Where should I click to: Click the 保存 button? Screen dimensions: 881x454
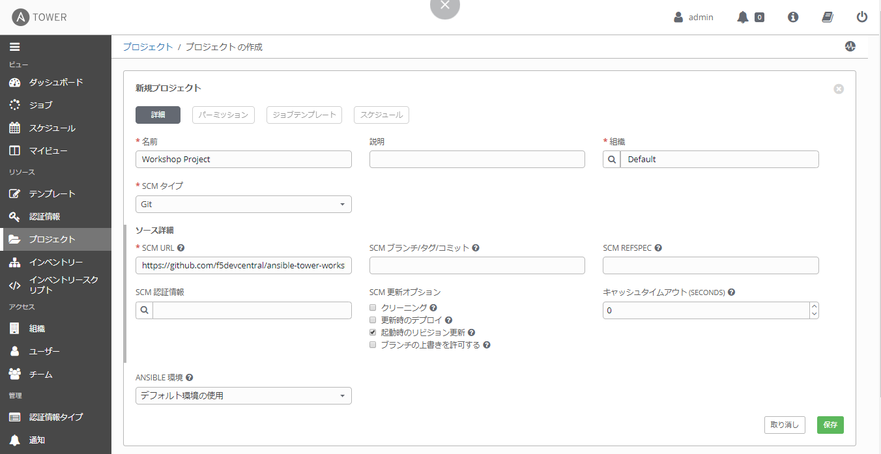[830, 425]
